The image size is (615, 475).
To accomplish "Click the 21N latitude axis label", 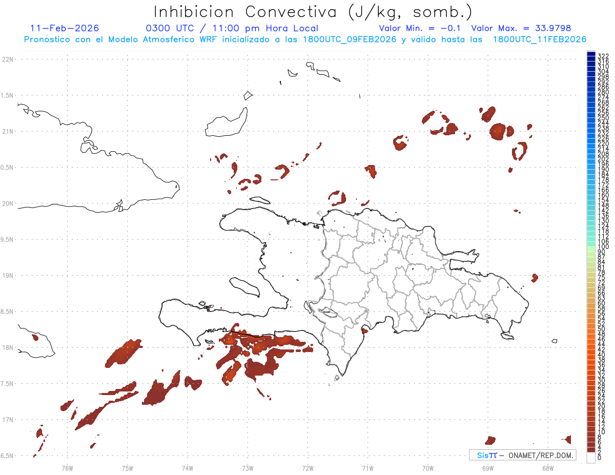I will point(7,131).
